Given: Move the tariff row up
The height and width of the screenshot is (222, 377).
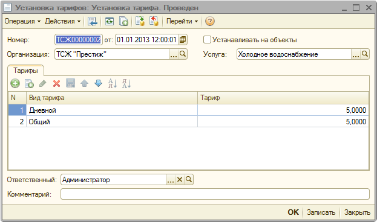Looking at the screenshot, I should (84, 83).
